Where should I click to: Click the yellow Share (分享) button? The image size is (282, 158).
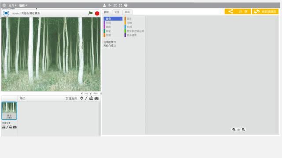[x=238, y=11]
